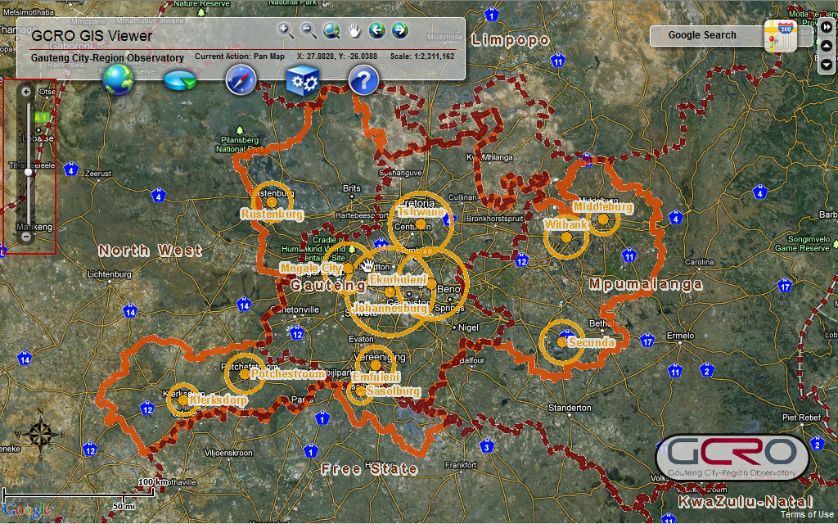
Task: Click the fast-forward double arrow button
Action: pos(827,26)
